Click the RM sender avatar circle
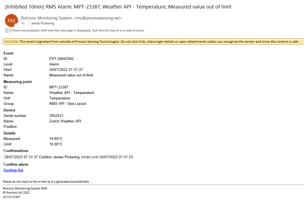Image resolution: width=304 pixels, height=201 pixels. (x=11, y=21)
